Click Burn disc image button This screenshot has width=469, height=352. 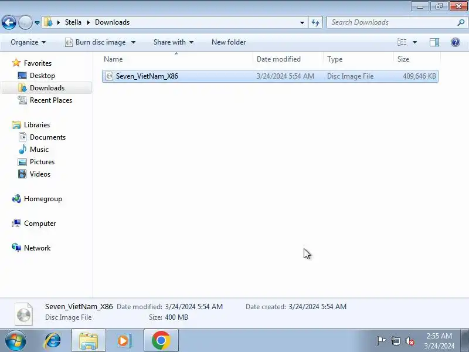pyautogui.click(x=96, y=42)
